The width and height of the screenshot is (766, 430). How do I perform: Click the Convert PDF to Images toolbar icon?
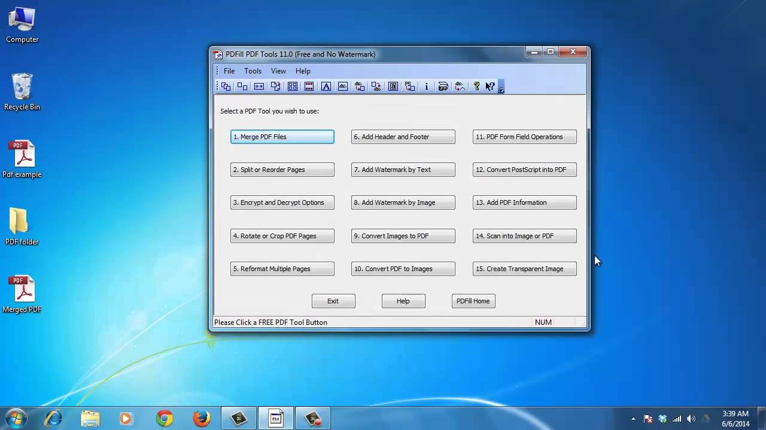point(376,87)
